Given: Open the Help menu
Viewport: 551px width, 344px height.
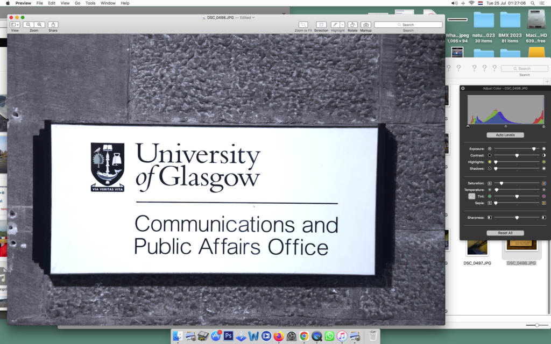Looking at the screenshot, I should 125,3.
